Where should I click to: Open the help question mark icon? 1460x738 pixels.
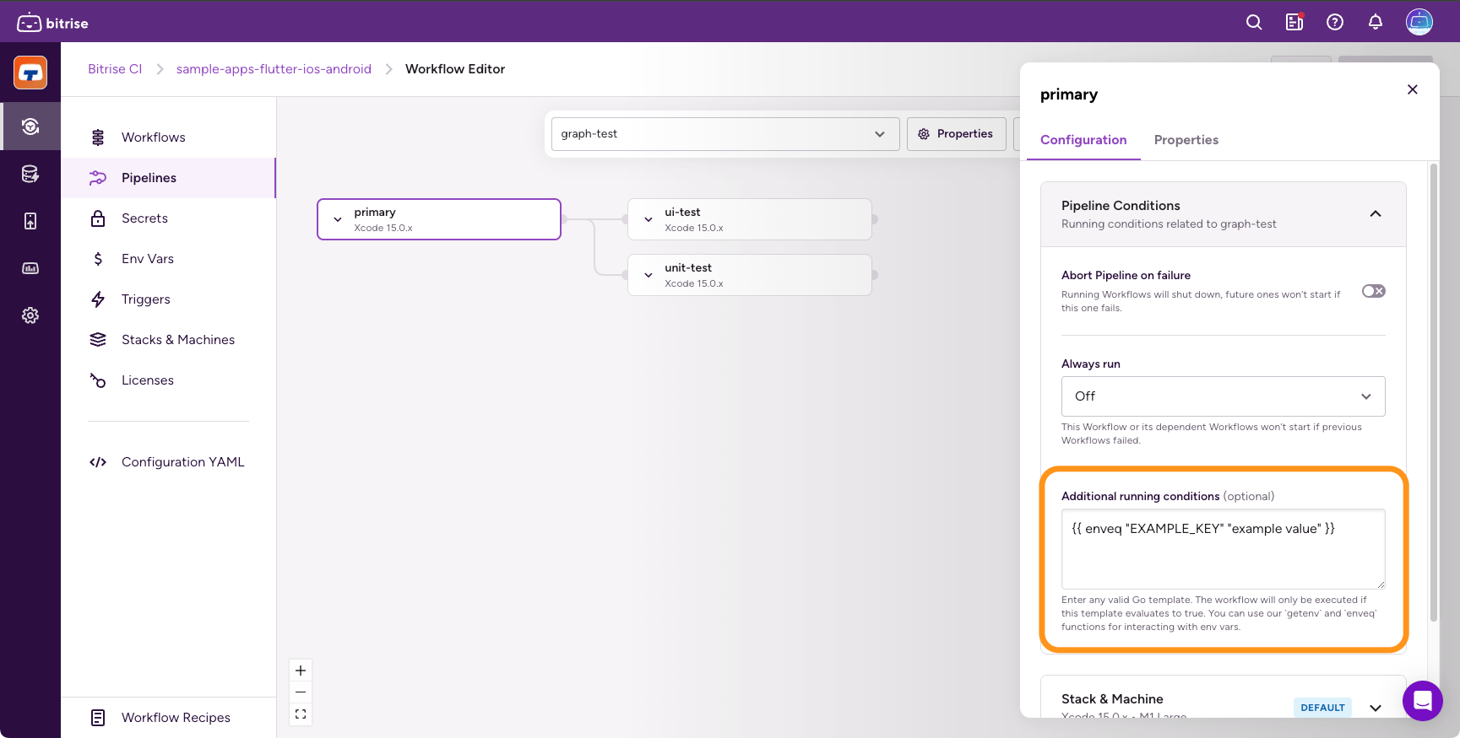[x=1335, y=23]
